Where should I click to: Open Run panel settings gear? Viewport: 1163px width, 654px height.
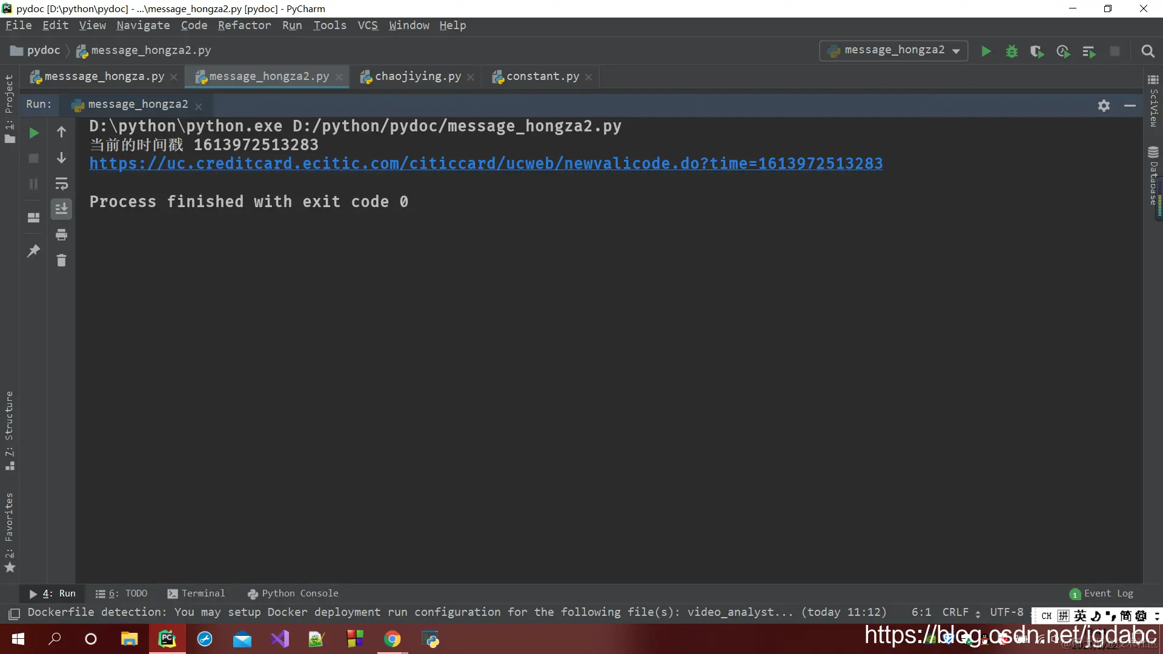pyautogui.click(x=1104, y=105)
